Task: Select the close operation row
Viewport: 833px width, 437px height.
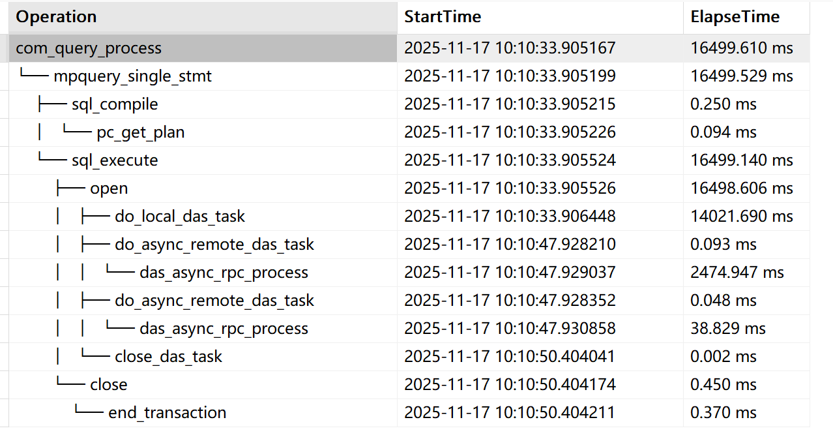Action: [x=109, y=385]
